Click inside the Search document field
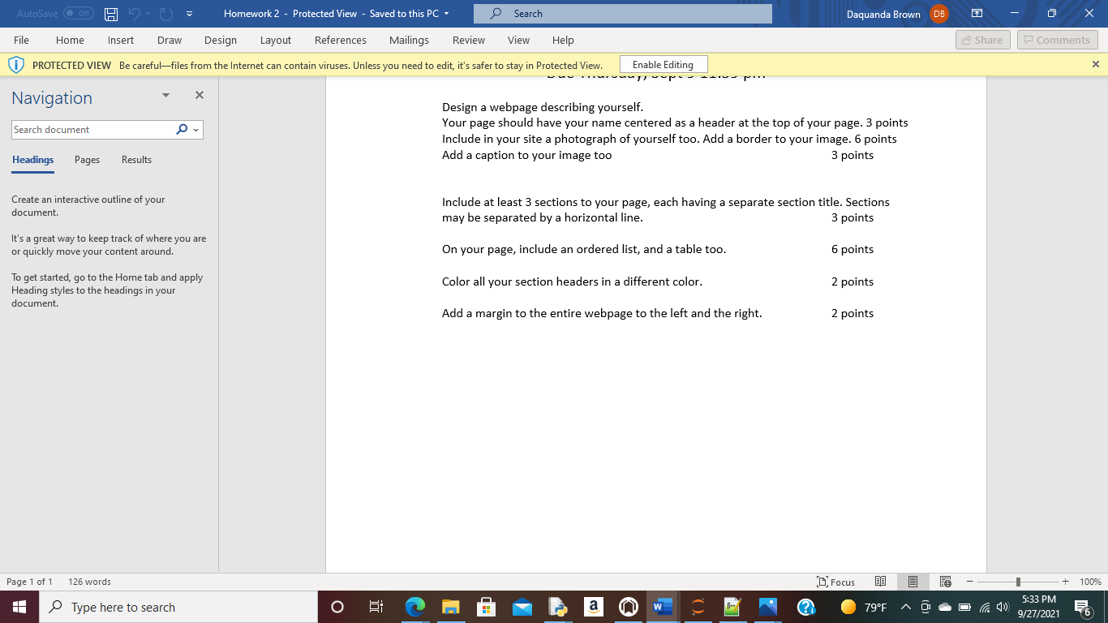This screenshot has width=1108, height=623. (89, 129)
